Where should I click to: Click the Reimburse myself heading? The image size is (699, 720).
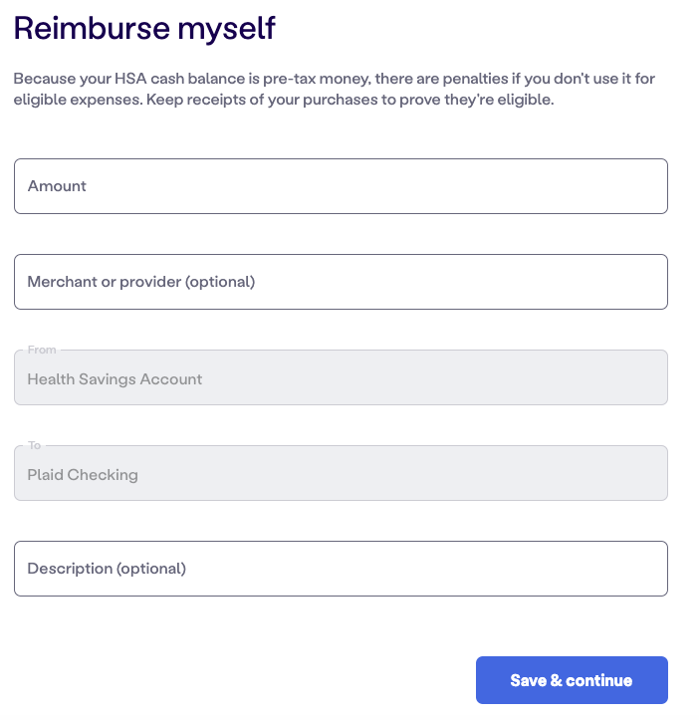click(x=144, y=29)
